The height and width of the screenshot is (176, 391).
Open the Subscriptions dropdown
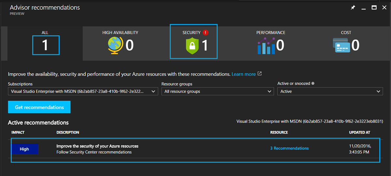click(x=83, y=91)
